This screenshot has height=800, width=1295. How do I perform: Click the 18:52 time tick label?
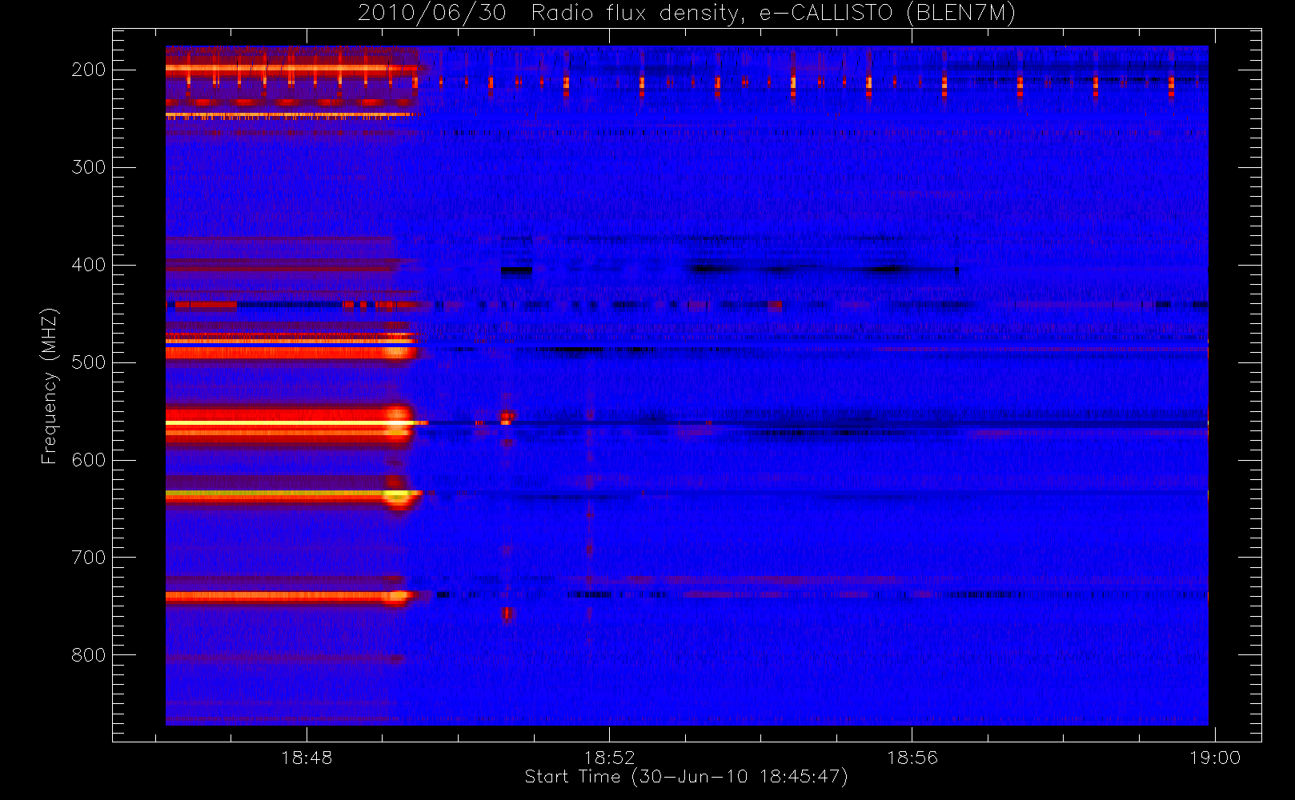coord(609,758)
